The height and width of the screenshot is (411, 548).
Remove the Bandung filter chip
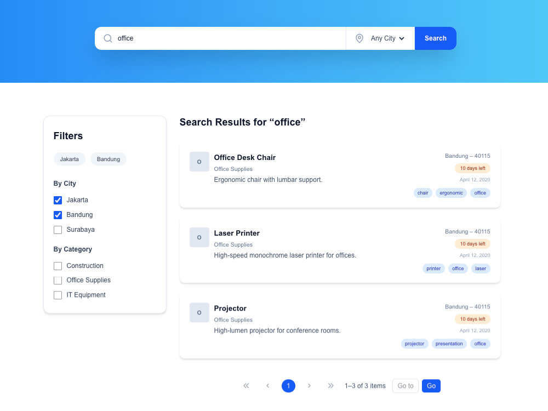(x=109, y=159)
